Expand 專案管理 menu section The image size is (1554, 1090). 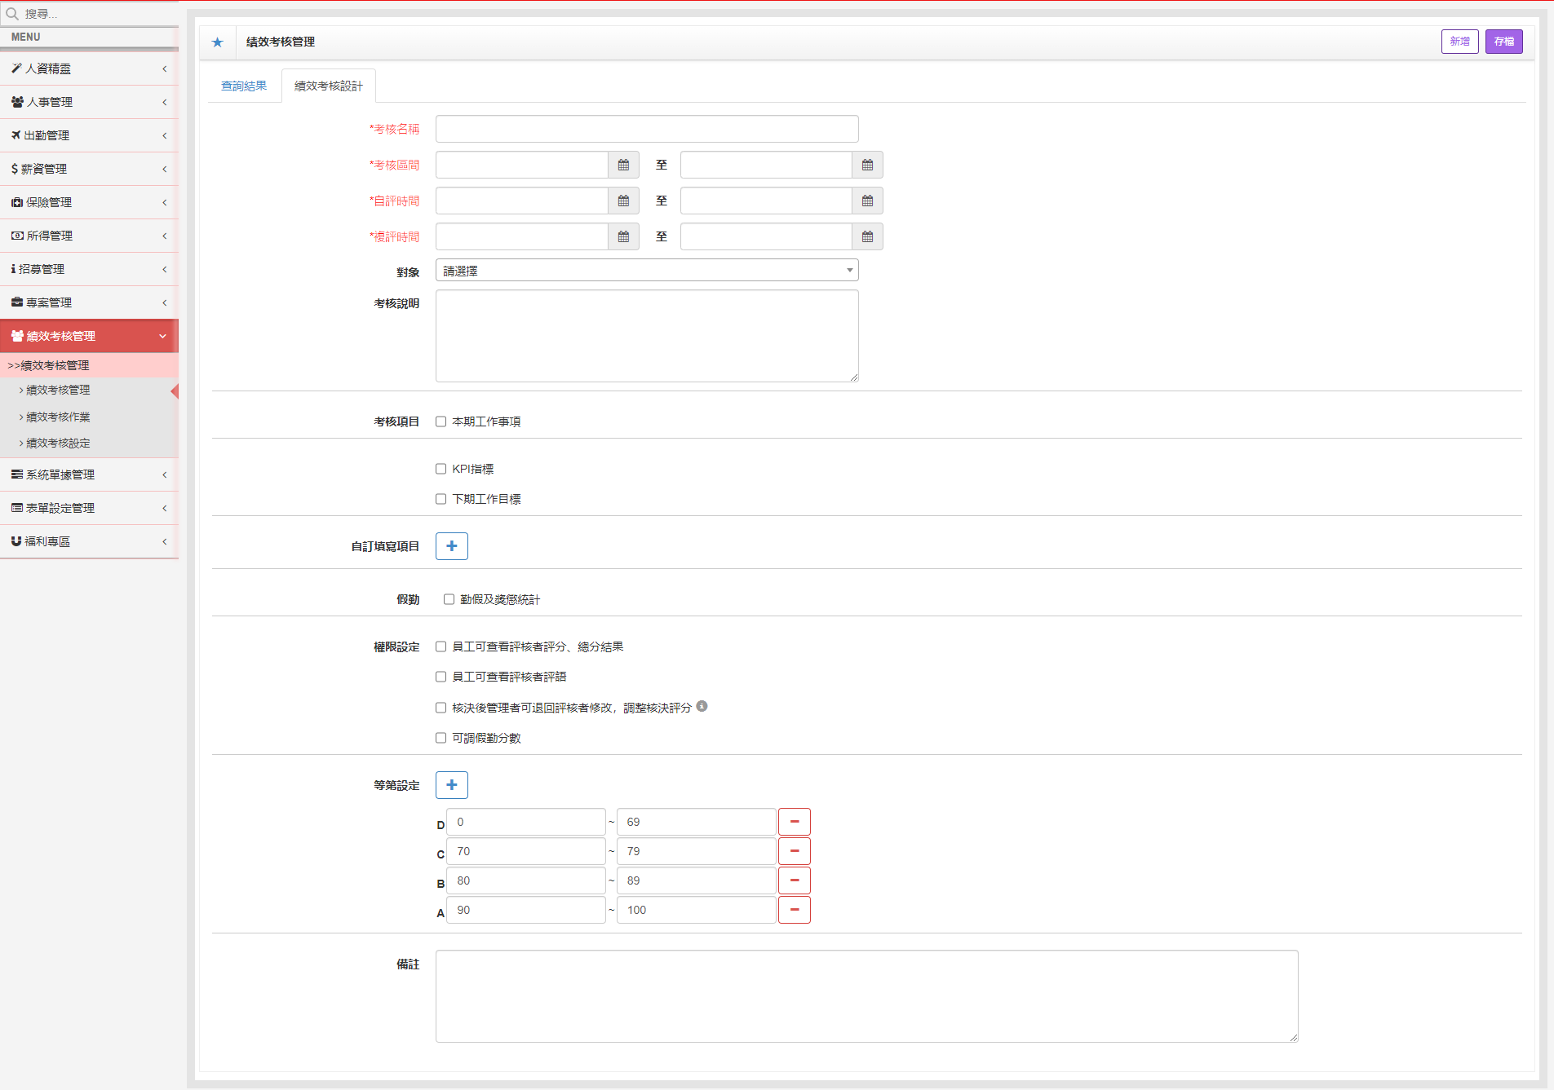(x=89, y=302)
